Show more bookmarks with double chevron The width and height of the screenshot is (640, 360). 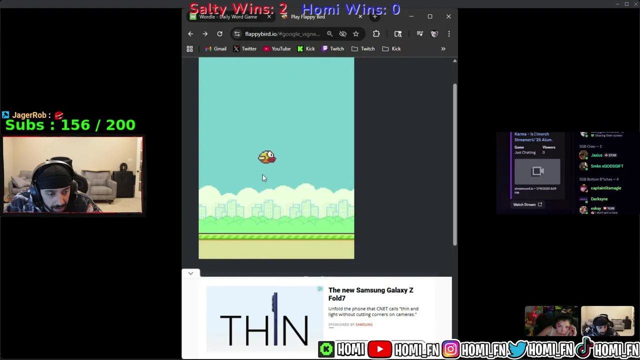(x=443, y=49)
